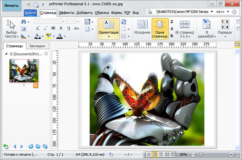Image resolution: width=242 pixels, height=160 pixels.
Task: Remove the G:\Documents\Pict... document with x
Action: coord(46,54)
